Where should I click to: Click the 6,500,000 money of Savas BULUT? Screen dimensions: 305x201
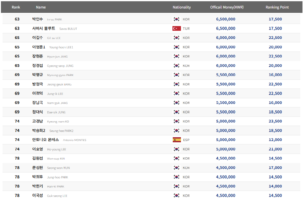226,28
